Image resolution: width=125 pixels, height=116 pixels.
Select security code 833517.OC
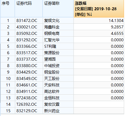27,53
